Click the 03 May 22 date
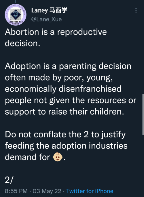This screenshot has height=197, width=144. [47, 191]
